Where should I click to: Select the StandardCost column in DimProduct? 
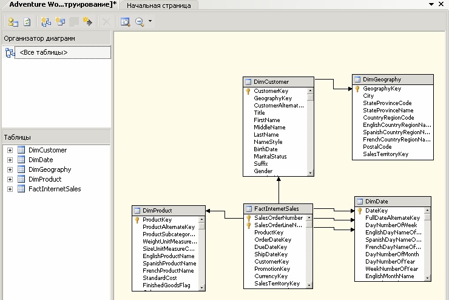pos(160,278)
